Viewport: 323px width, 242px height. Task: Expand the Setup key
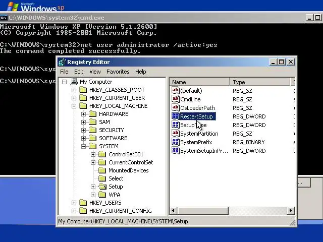coord(93,187)
